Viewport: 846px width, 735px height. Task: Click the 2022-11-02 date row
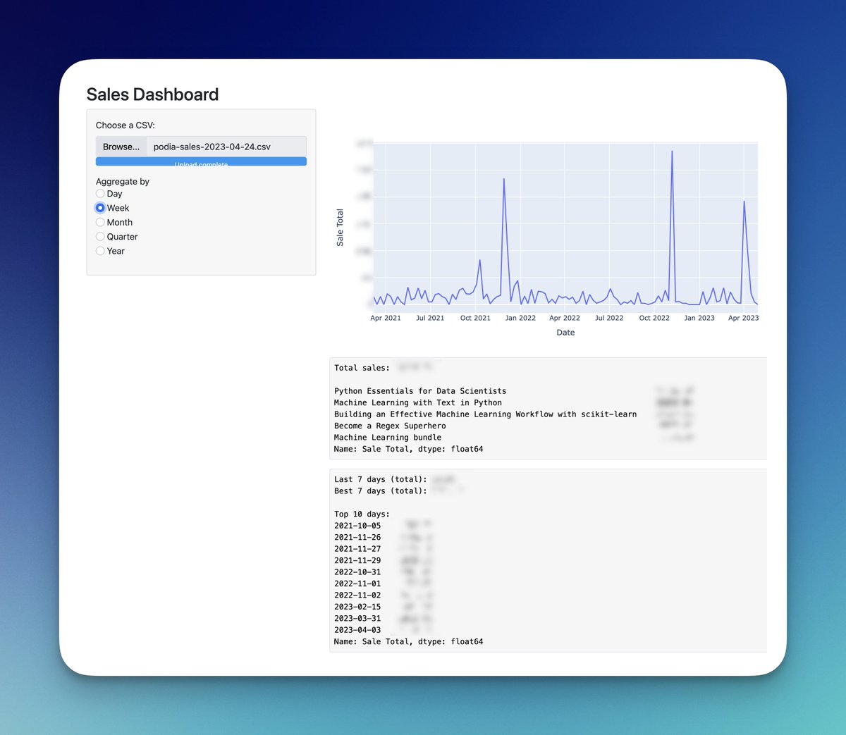point(357,595)
